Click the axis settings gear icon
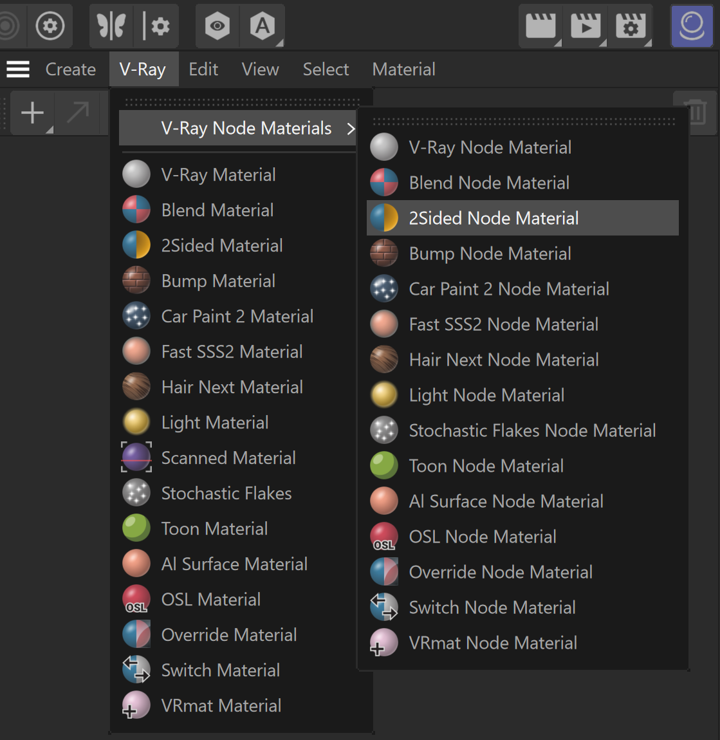Viewport: 720px width, 740px height. pos(156,26)
